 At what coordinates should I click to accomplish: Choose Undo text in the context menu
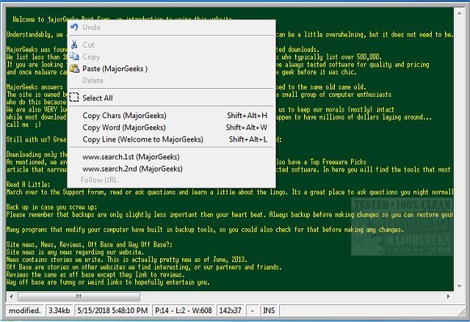(x=91, y=27)
